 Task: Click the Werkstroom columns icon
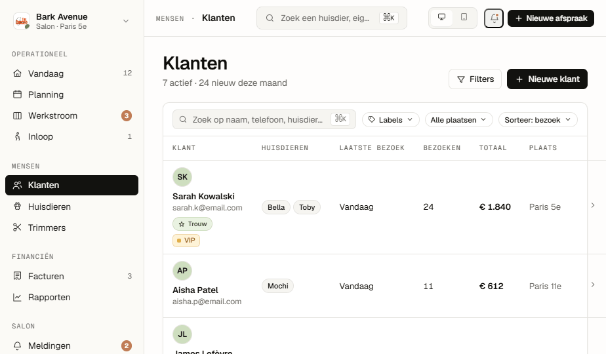[x=18, y=115]
